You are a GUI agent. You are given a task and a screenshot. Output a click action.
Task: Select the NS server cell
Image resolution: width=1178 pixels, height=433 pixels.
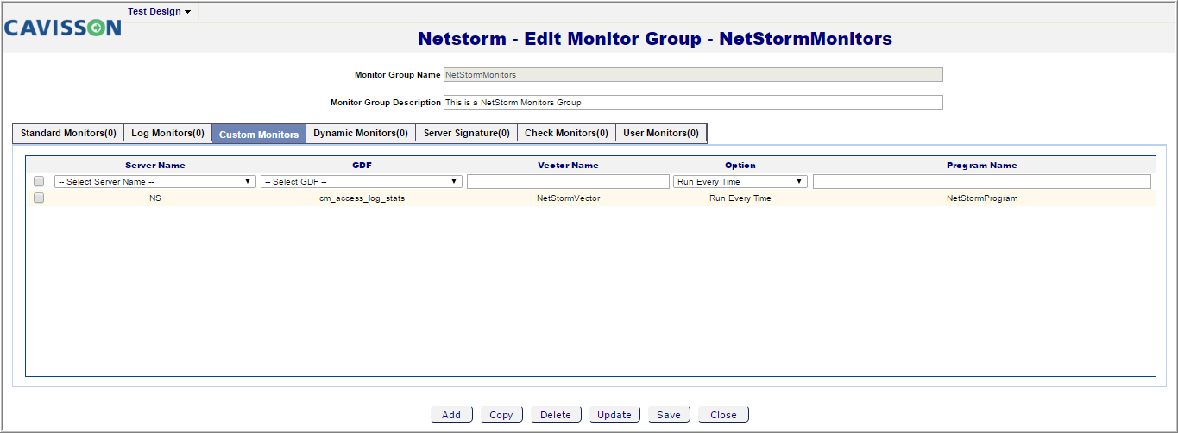click(x=155, y=198)
